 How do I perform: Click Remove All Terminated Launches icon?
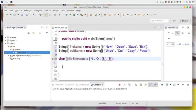point(129,85)
